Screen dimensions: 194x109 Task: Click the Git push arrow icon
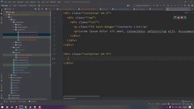tap(178, 5)
